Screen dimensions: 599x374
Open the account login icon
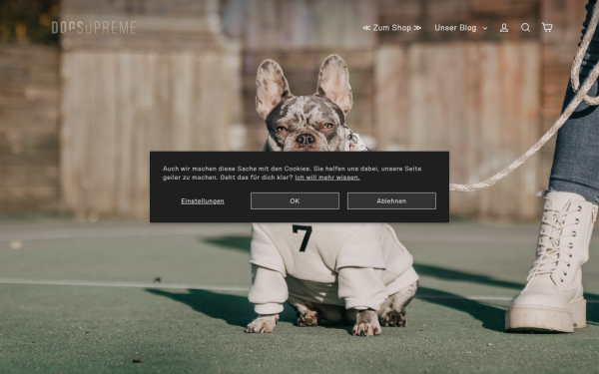point(504,28)
